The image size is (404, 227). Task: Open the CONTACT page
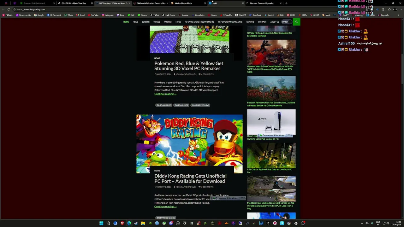coord(262,22)
